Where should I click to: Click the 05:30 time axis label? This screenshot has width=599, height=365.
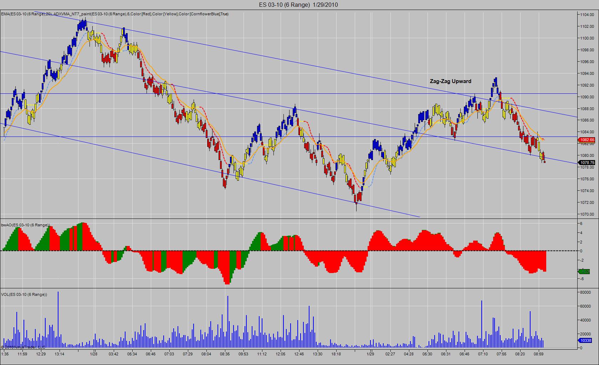[x=428, y=354]
